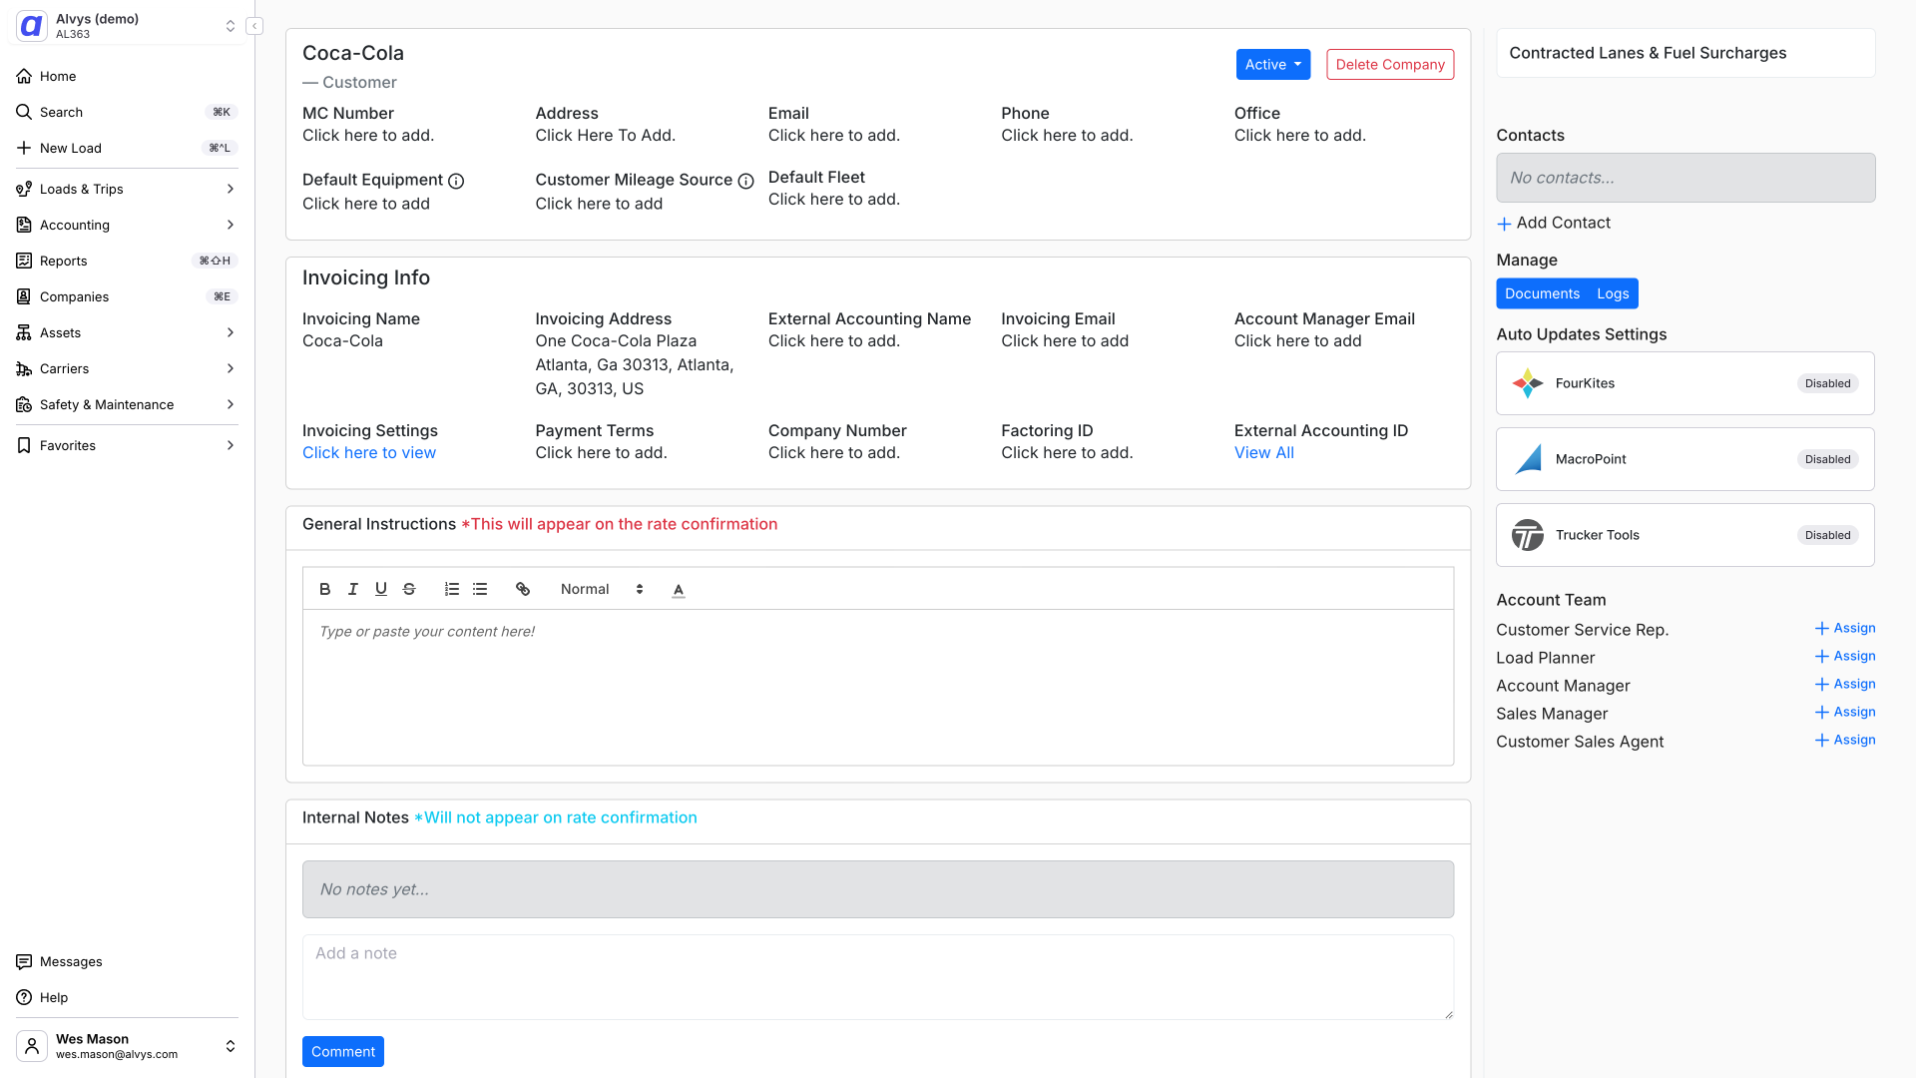Toggle Strikethrough formatting in the editor

coord(408,589)
